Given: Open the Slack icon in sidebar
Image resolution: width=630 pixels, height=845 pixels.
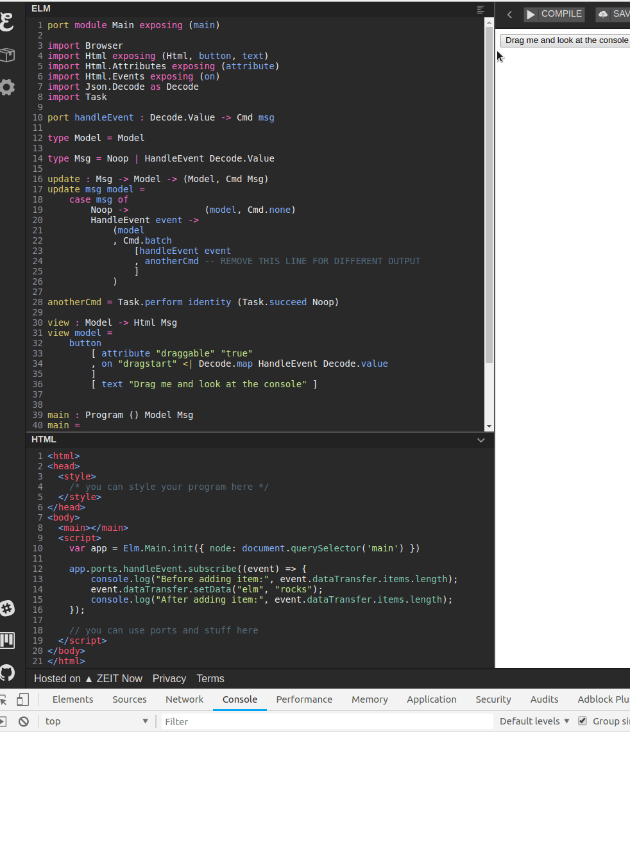Looking at the screenshot, I should (x=7, y=608).
